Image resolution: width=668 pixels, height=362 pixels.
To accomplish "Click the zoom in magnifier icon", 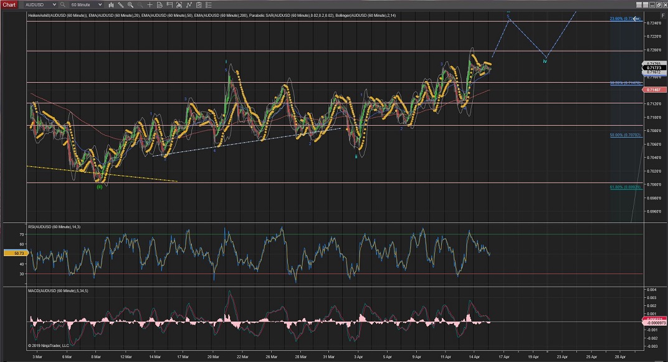I will click(130, 4).
